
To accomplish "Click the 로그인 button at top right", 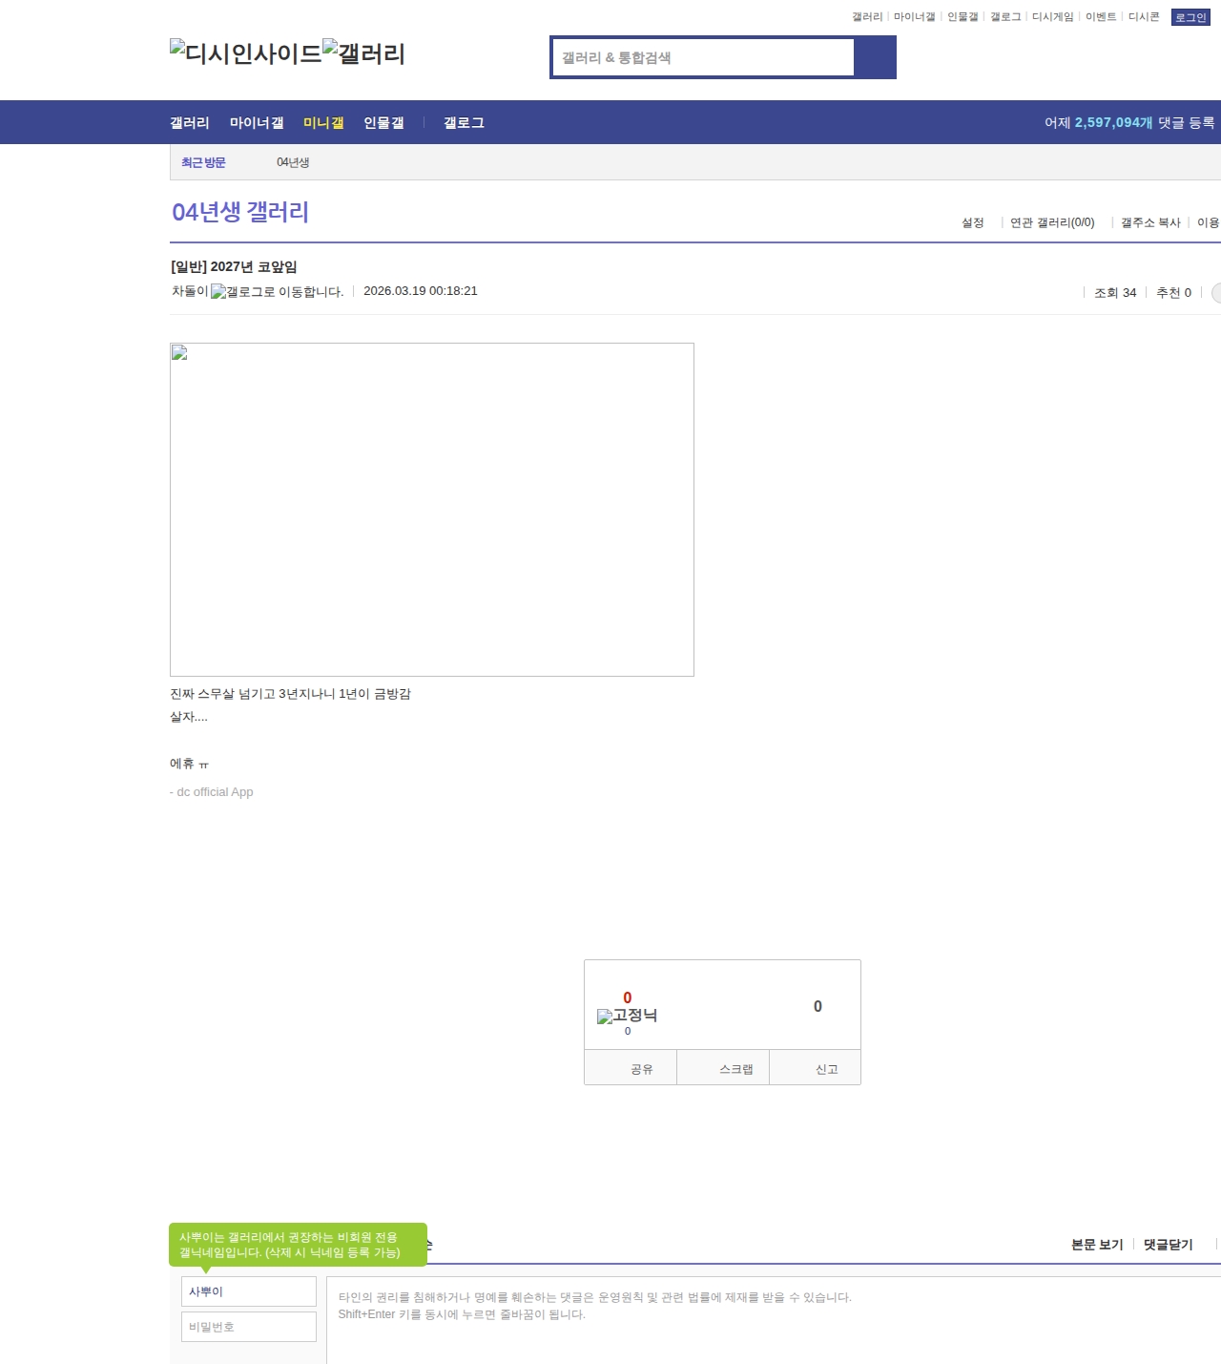I will (1190, 17).
